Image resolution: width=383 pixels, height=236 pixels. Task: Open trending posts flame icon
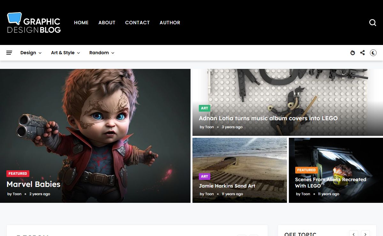click(x=353, y=53)
